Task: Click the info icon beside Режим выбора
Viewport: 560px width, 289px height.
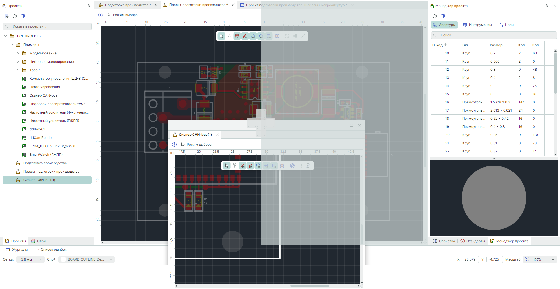Action: click(101, 15)
